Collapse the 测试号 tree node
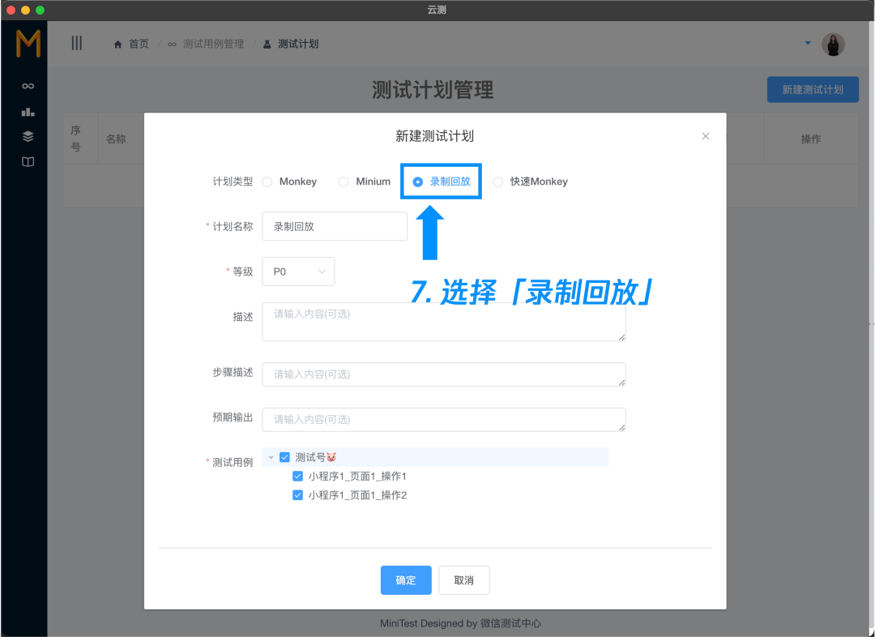This screenshot has width=875, height=637. tap(271, 457)
